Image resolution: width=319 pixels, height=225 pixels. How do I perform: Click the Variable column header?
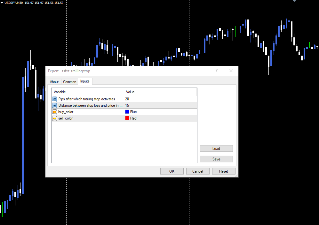pyautogui.click(x=88, y=92)
